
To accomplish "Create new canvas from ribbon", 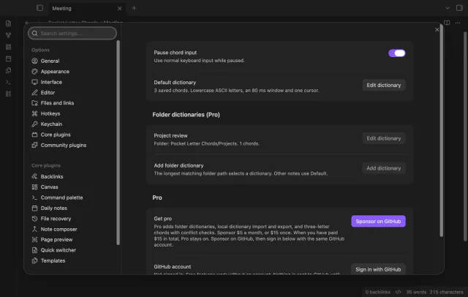I will point(8,47).
